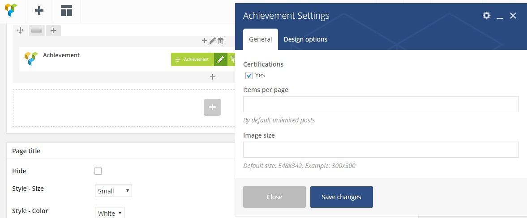Uncheck the Certifications Yes checkbox
This screenshot has height=218, width=527.
(249, 75)
